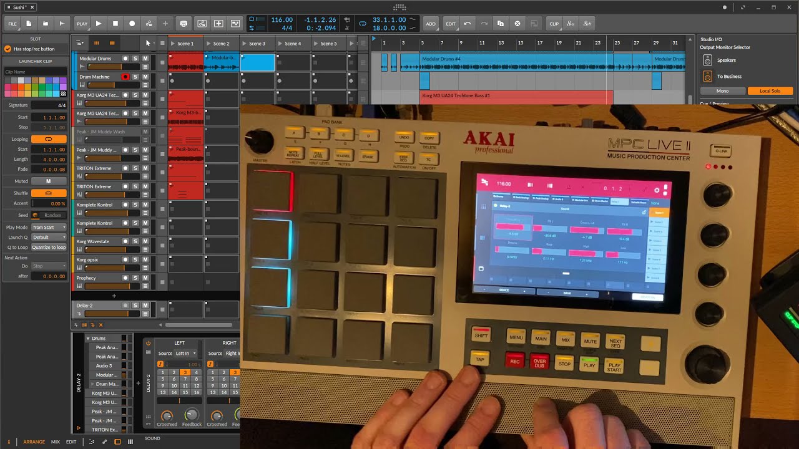Create a new project file

click(x=29, y=24)
